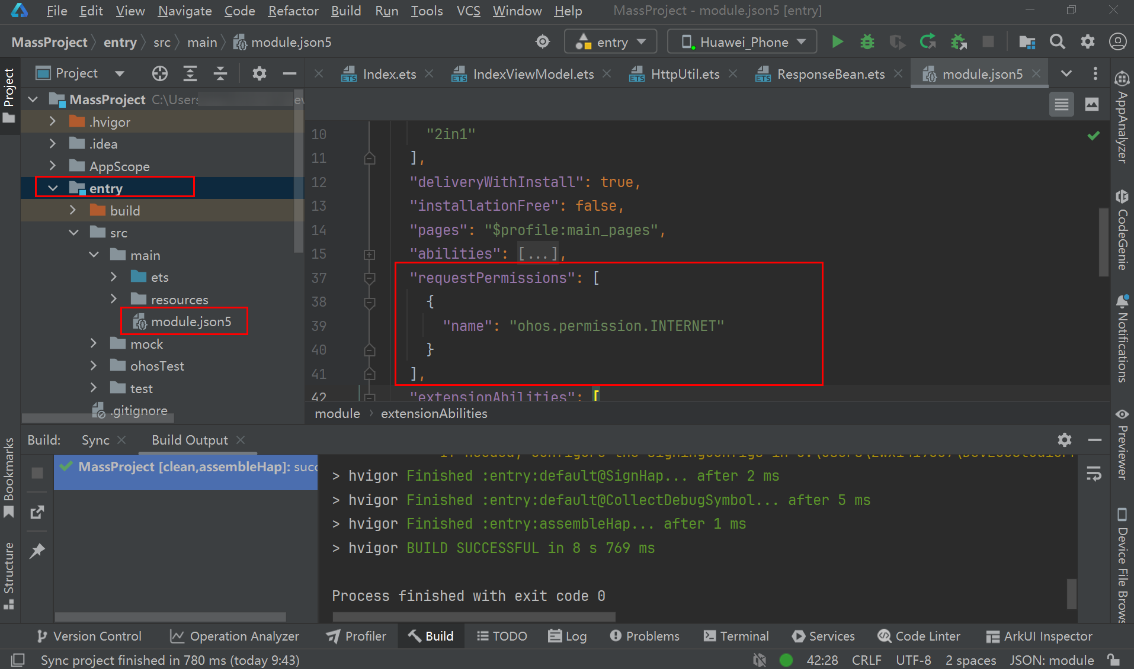This screenshot has width=1134, height=669.
Task: Open the entry module dropdown
Action: pyautogui.click(x=611, y=42)
